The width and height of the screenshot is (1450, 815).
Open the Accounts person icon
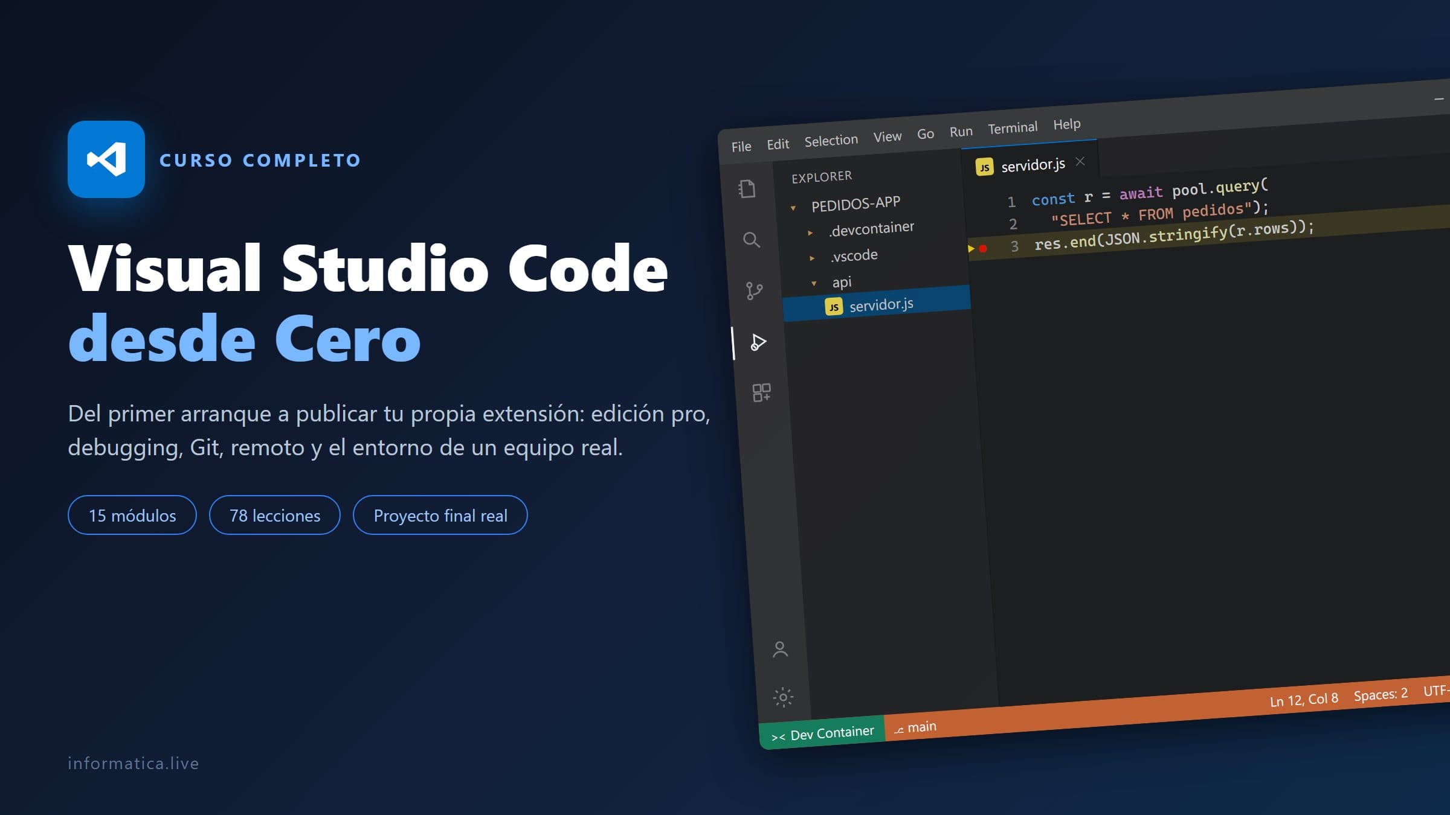click(x=780, y=650)
